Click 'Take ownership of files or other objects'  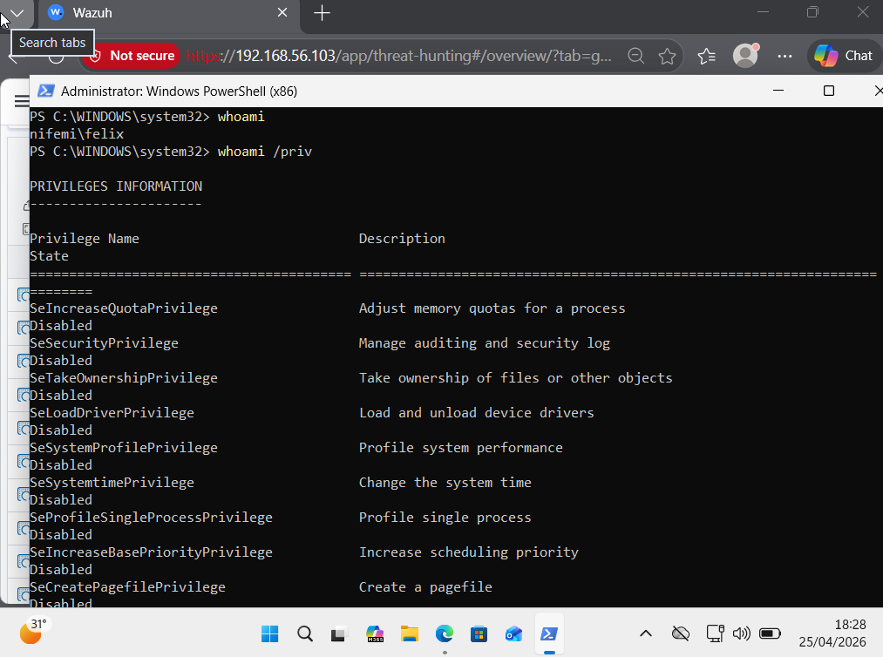tap(516, 378)
